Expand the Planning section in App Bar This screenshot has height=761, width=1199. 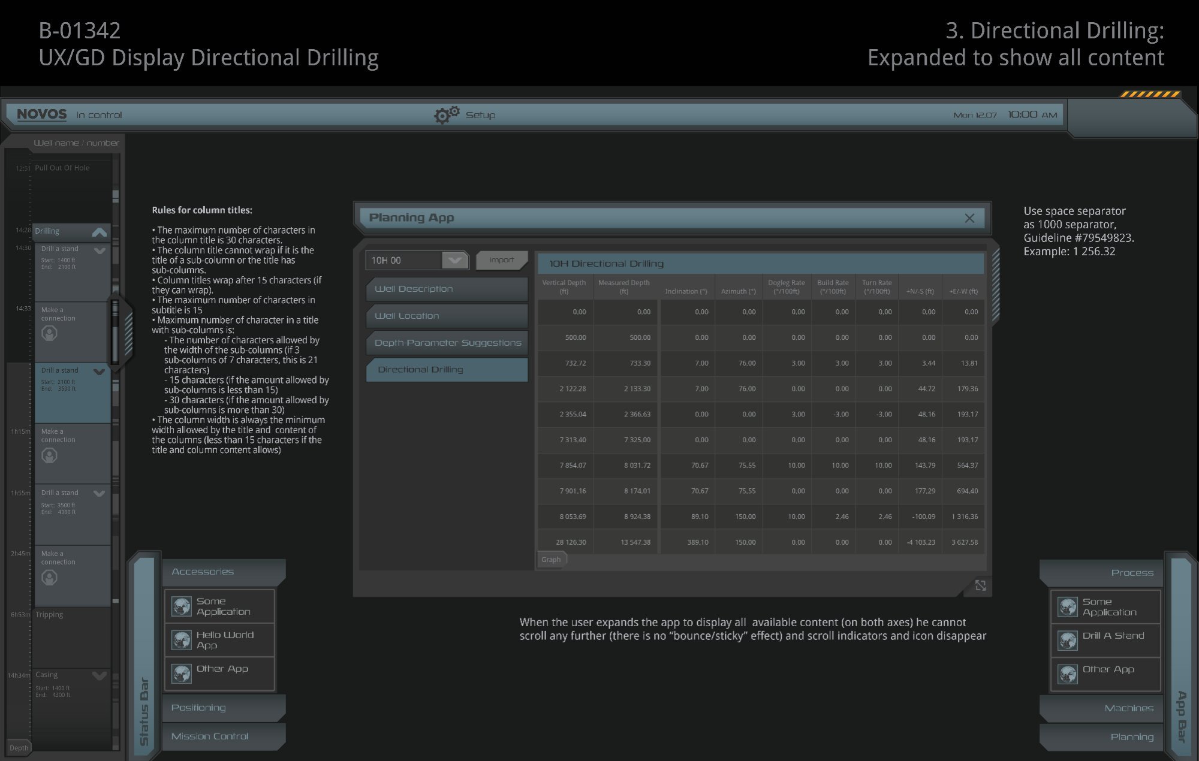pyautogui.click(x=1102, y=737)
